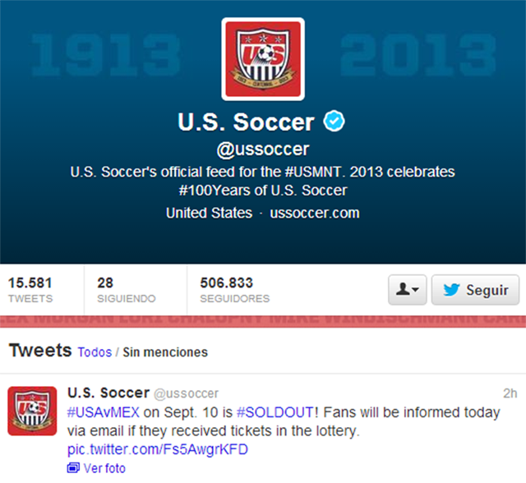Click the photo icon beside Ver foto
The width and height of the screenshot is (526, 483).
pos(73,468)
